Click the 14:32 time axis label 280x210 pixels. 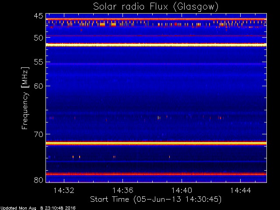click(64, 191)
